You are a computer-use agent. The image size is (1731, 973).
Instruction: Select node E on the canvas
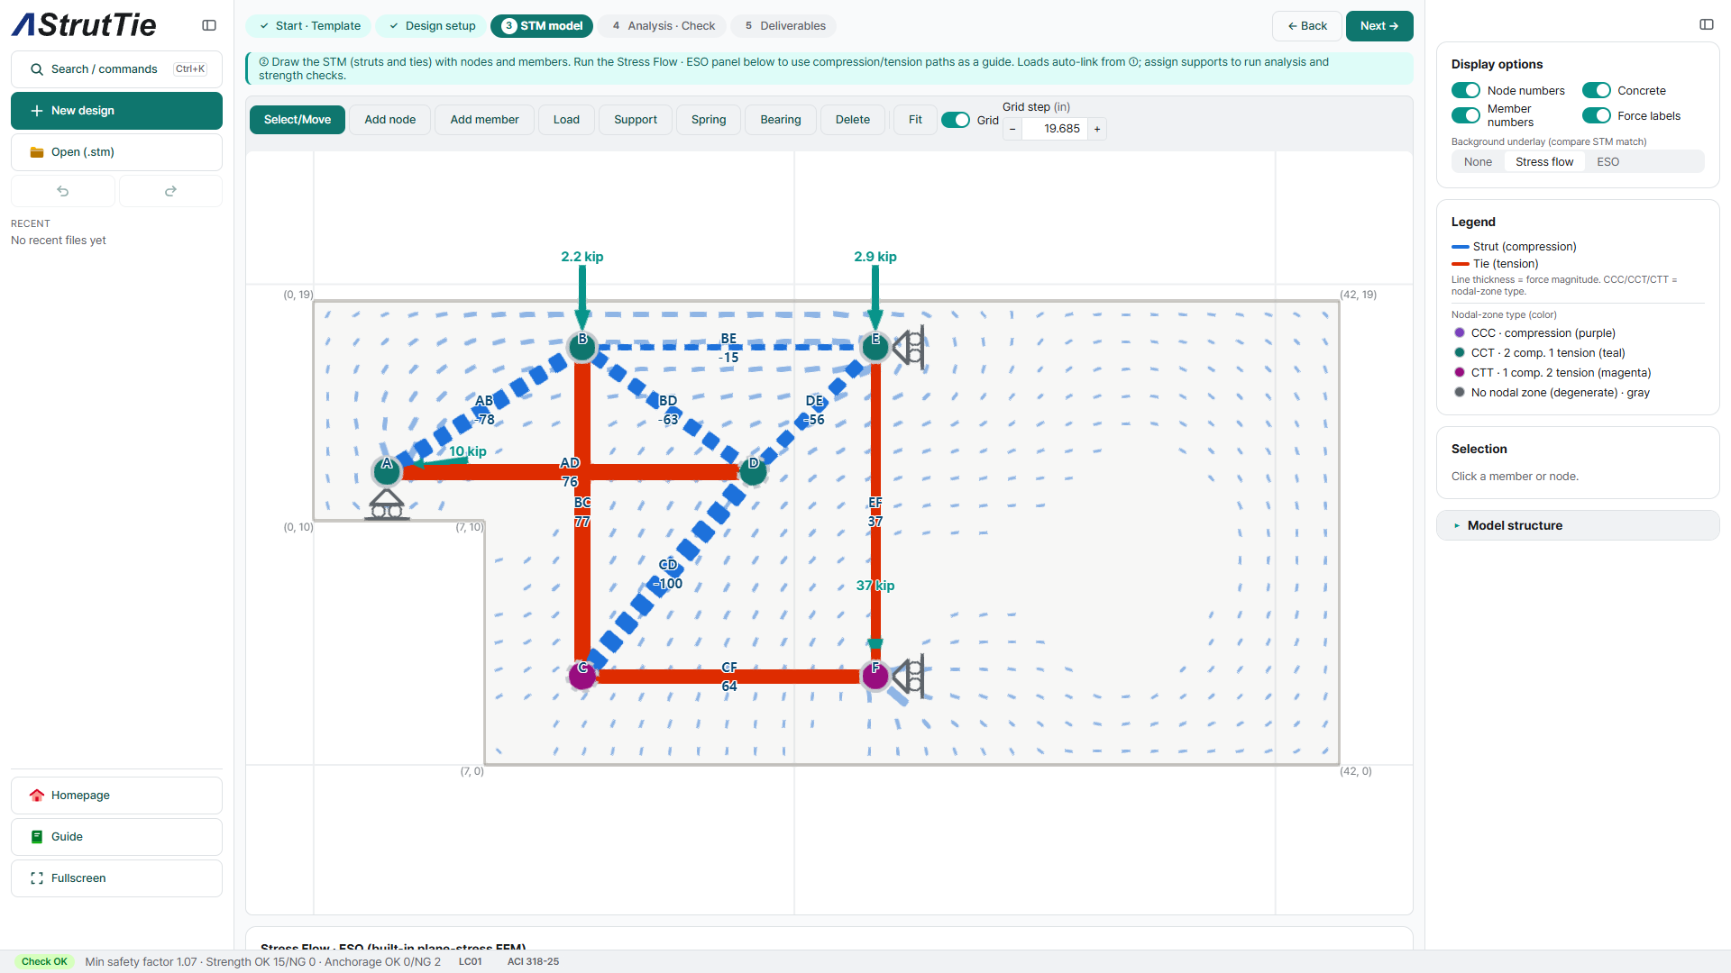point(875,347)
